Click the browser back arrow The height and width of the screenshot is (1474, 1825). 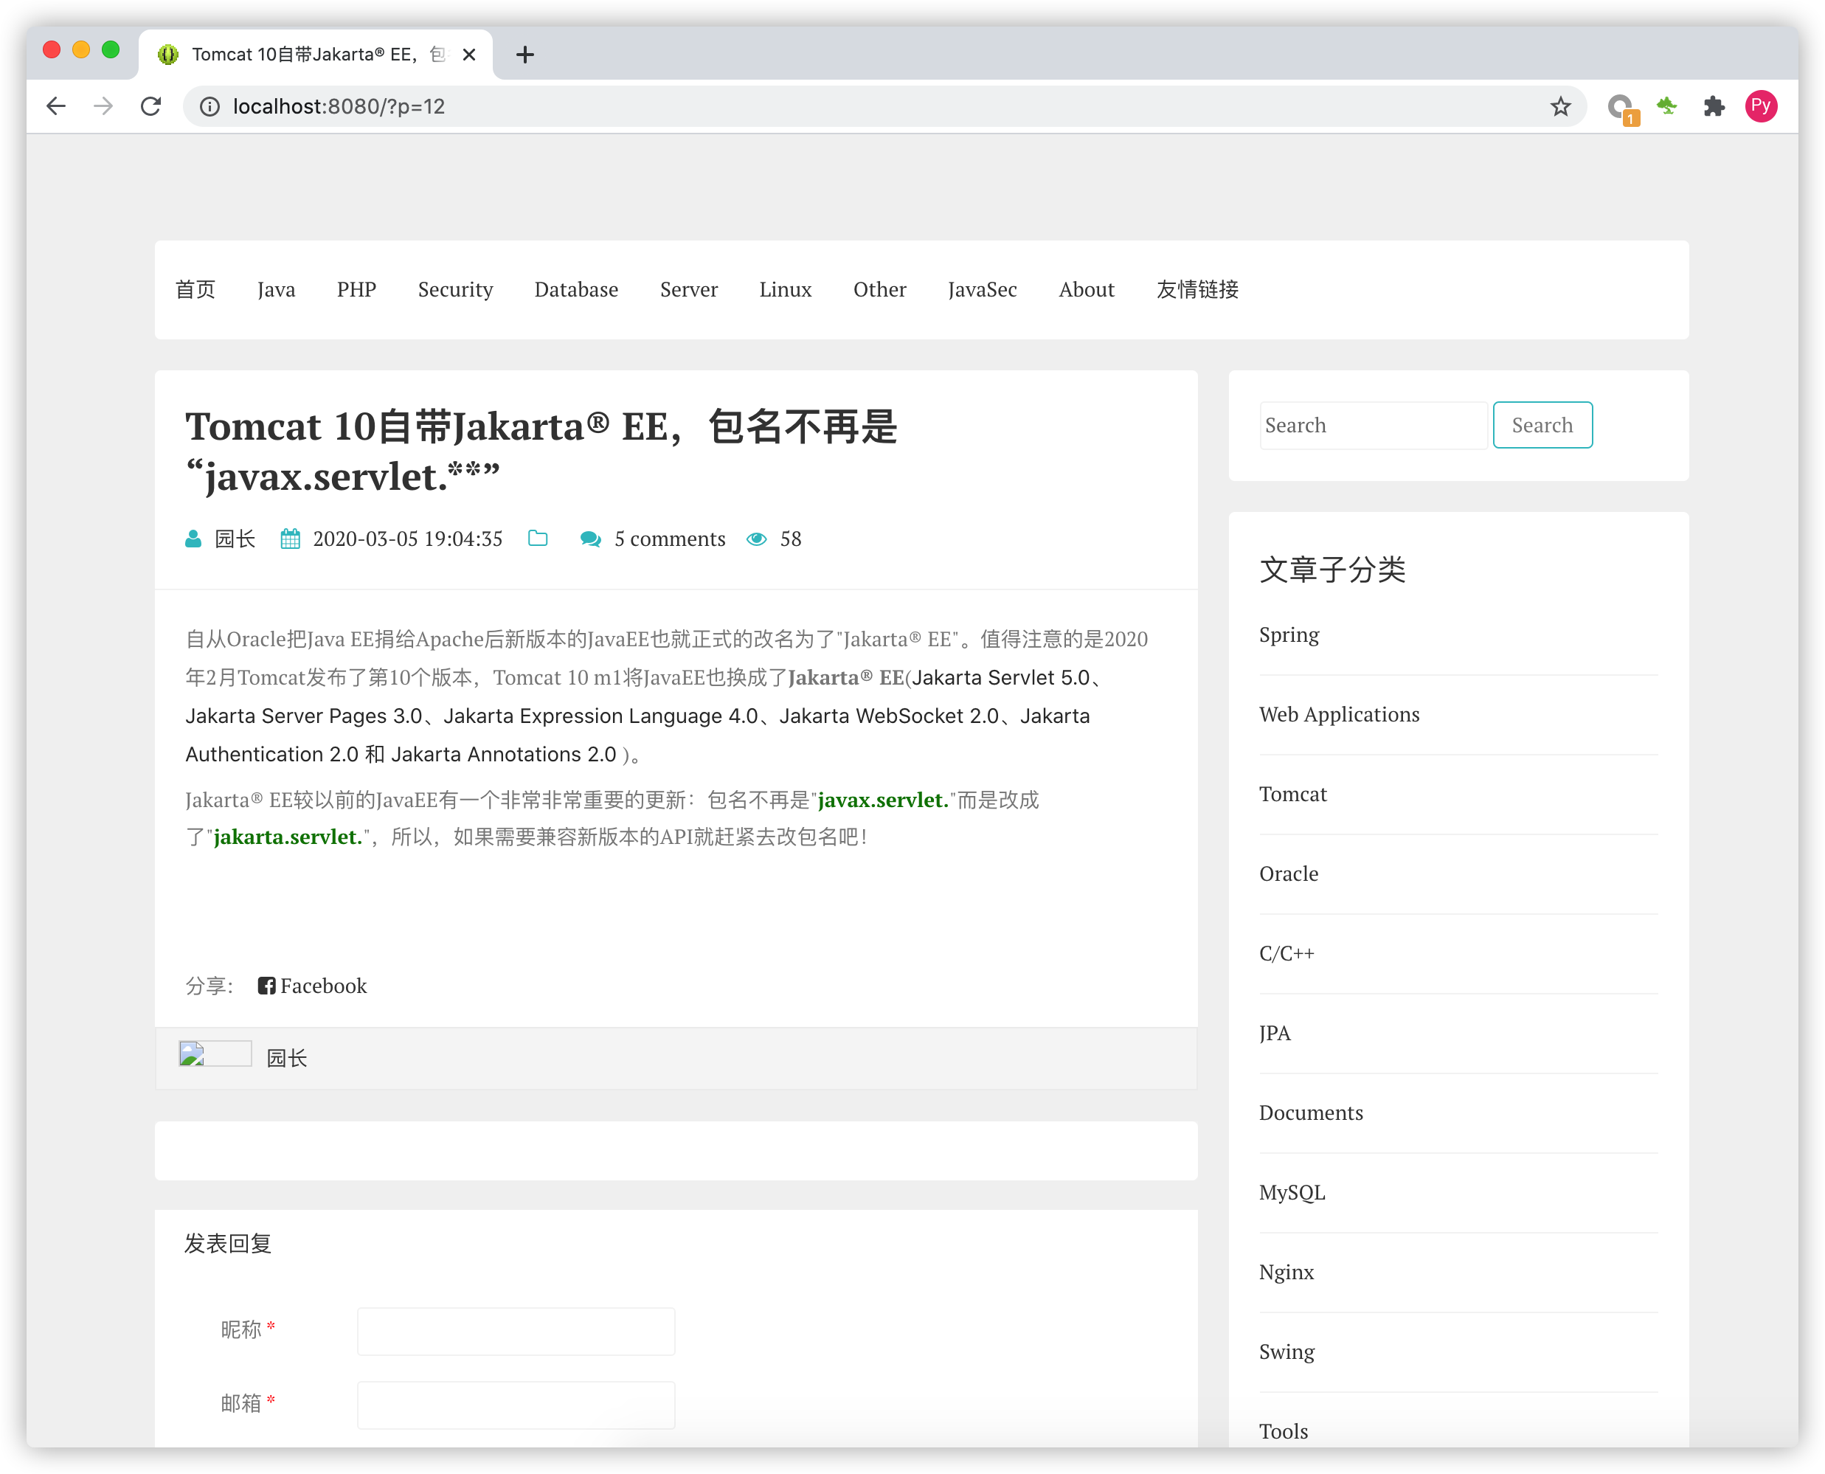[x=56, y=106]
